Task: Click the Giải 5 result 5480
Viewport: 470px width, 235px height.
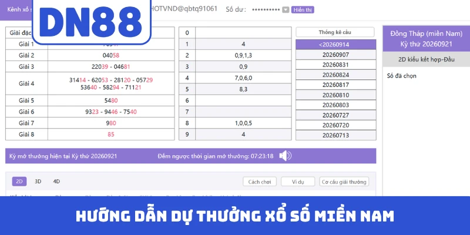Action: (x=111, y=100)
